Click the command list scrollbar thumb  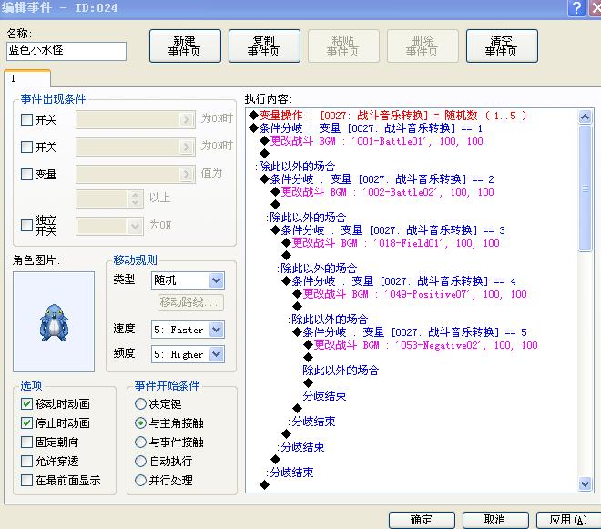[585, 188]
